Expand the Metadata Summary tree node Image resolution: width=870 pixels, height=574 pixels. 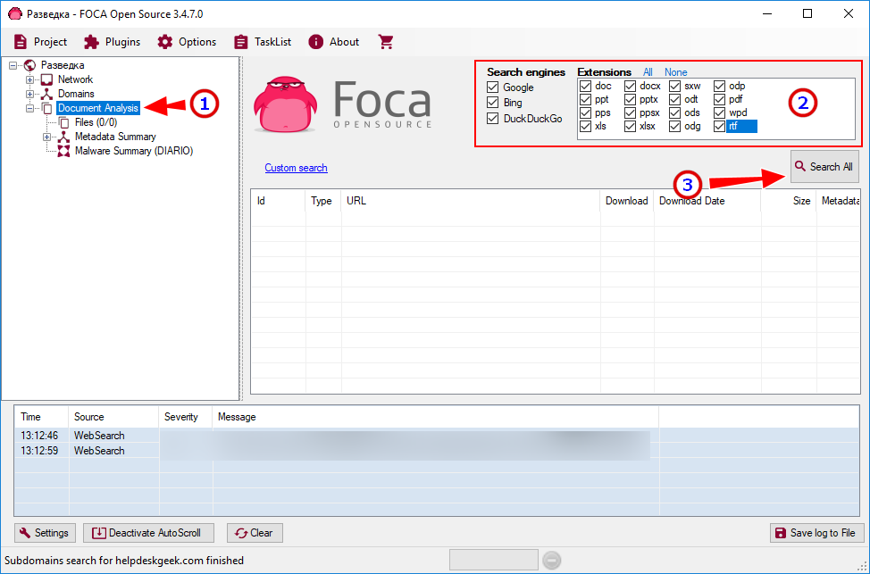tap(47, 137)
